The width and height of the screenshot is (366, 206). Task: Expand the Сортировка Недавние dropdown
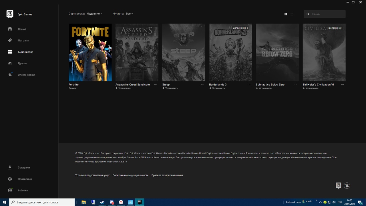pos(94,13)
